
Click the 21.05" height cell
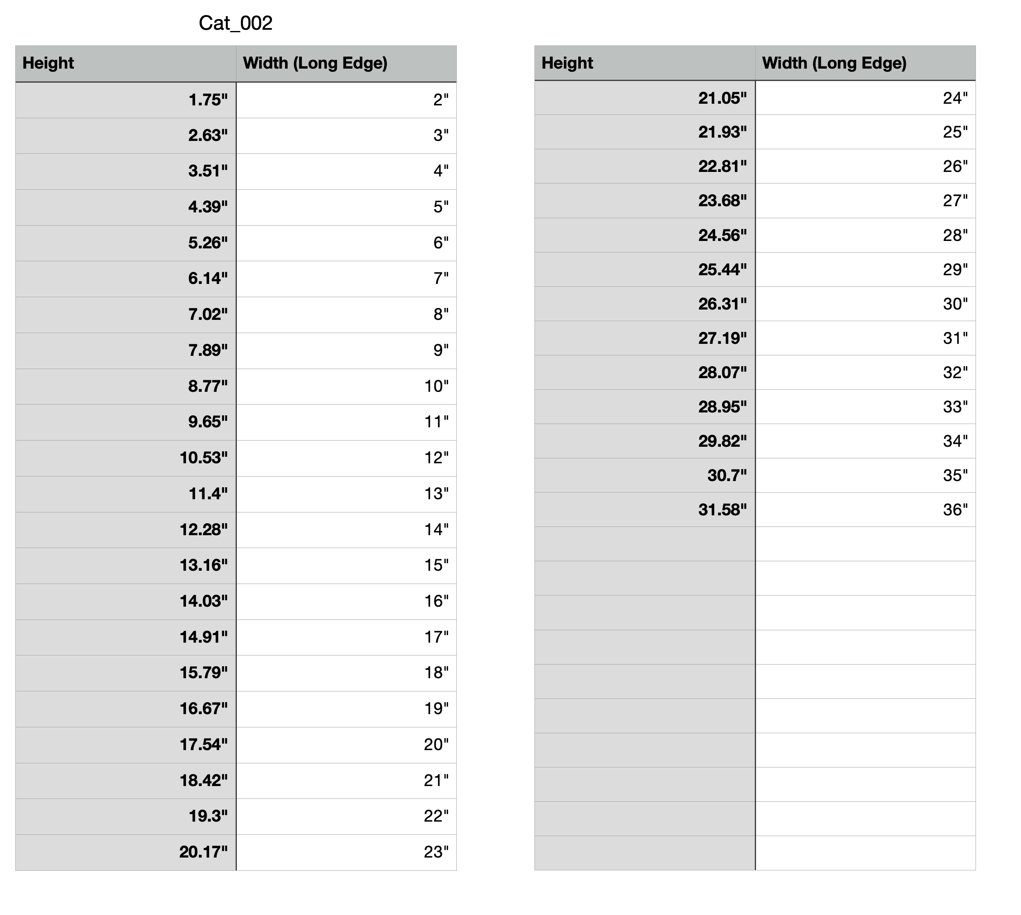(644, 98)
